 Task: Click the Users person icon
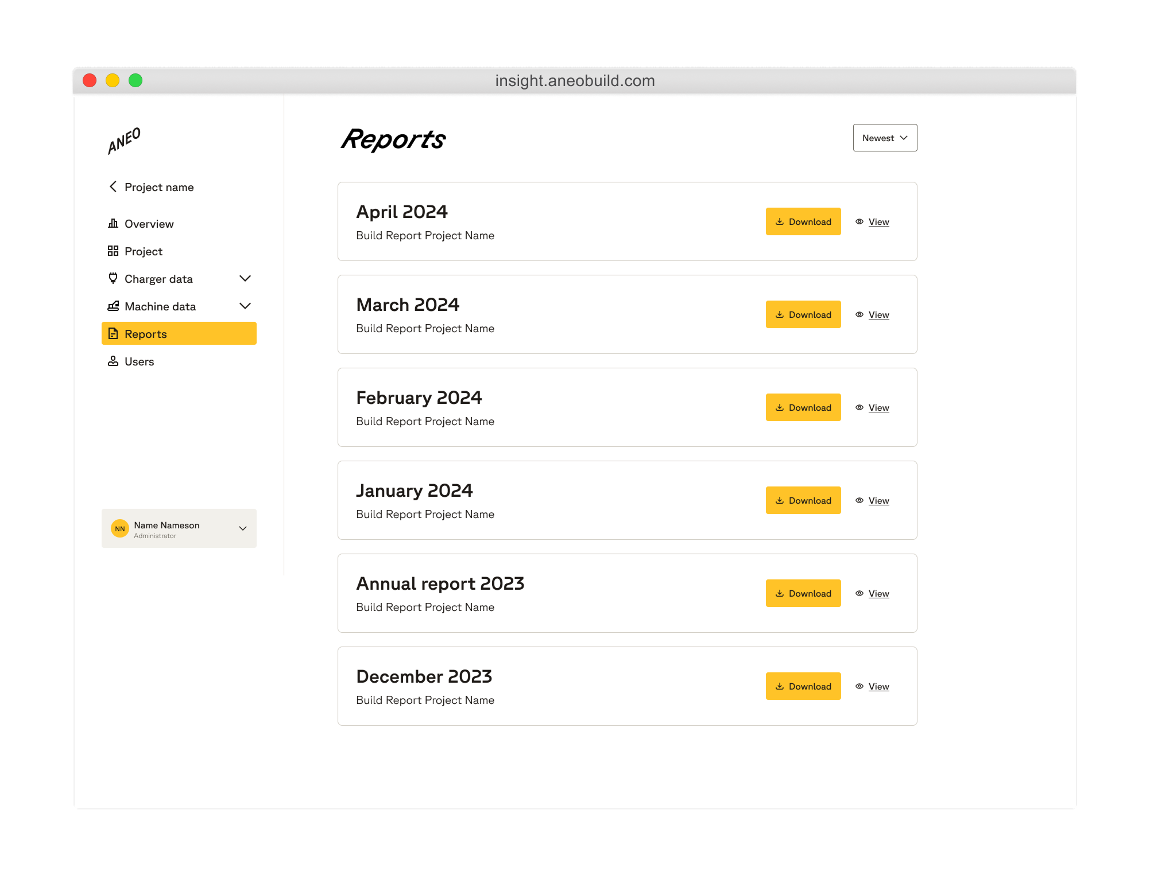click(113, 361)
